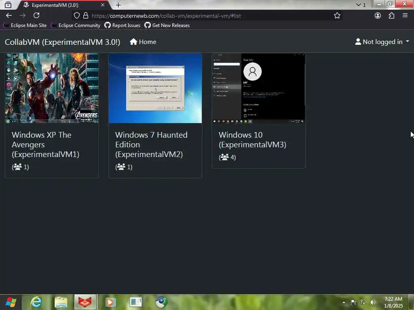Open the volume speaker tray icon
The width and height of the screenshot is (414, 310).
coord(373,302)
